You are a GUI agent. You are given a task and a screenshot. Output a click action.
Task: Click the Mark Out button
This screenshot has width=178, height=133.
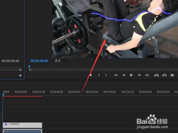106,75
